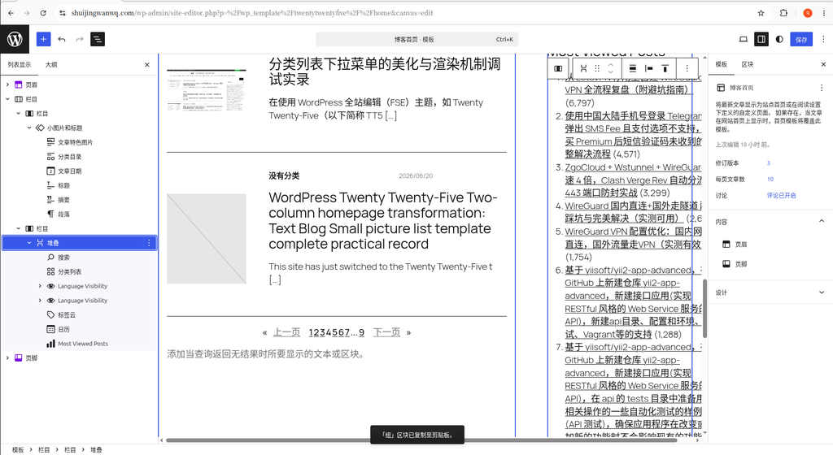This screenshot has width=833, height=455.
Task: Toggle the document overview list view
Action: [x=98, y=39]
